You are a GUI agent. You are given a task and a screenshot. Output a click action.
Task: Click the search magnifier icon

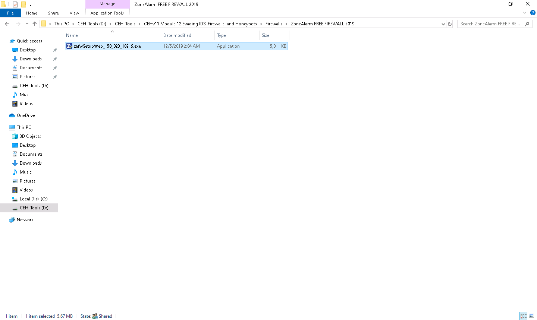tap(527, 24)
